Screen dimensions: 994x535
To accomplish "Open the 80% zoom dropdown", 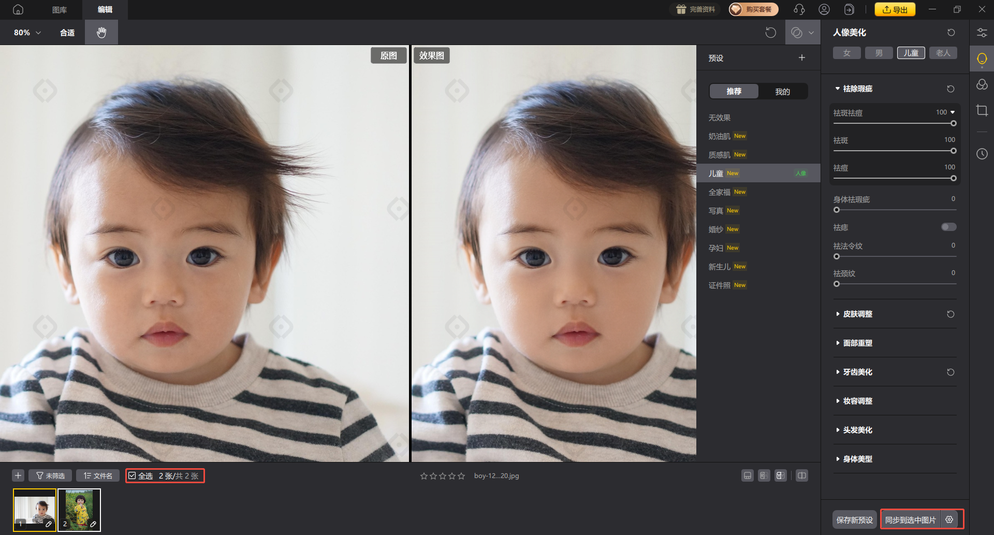I will [x=27, y=32].
